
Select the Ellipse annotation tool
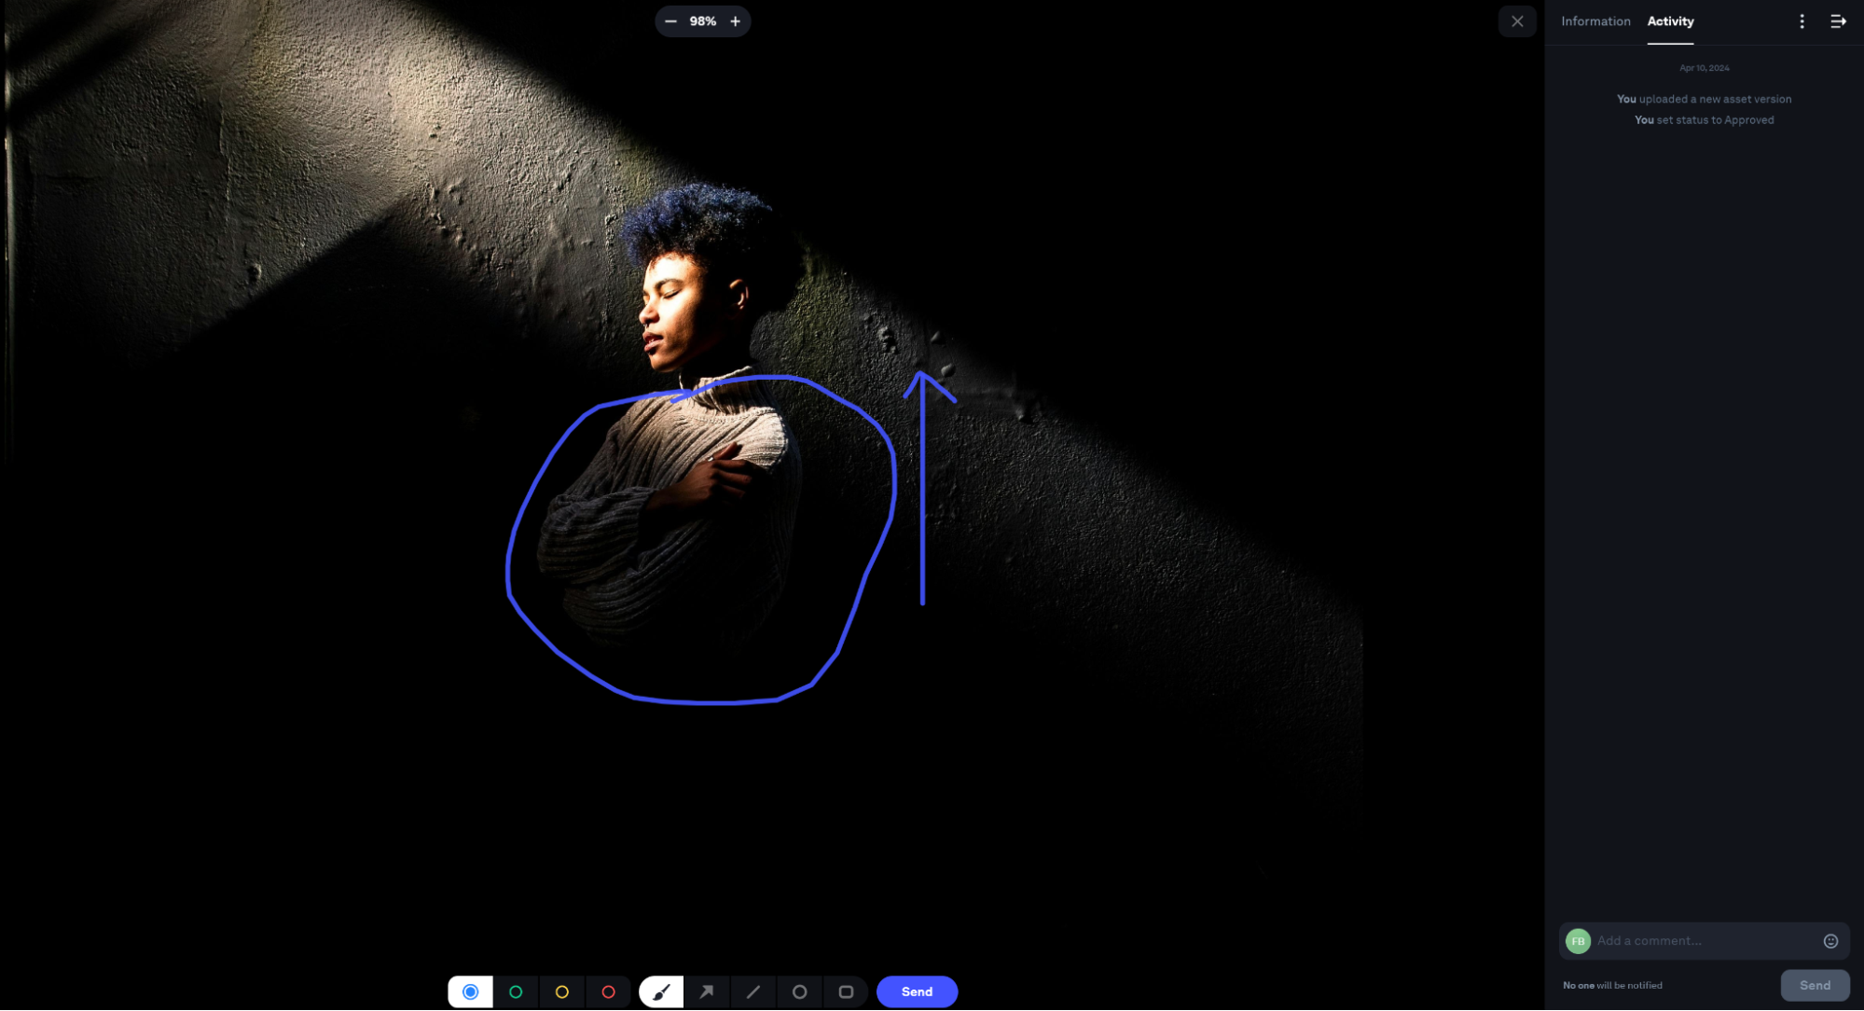[800, 991]
